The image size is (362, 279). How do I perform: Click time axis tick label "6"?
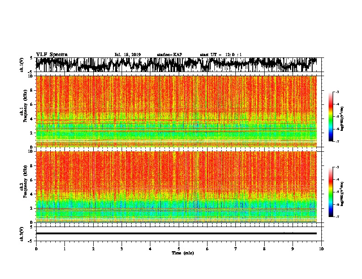(x=207, y=249)
